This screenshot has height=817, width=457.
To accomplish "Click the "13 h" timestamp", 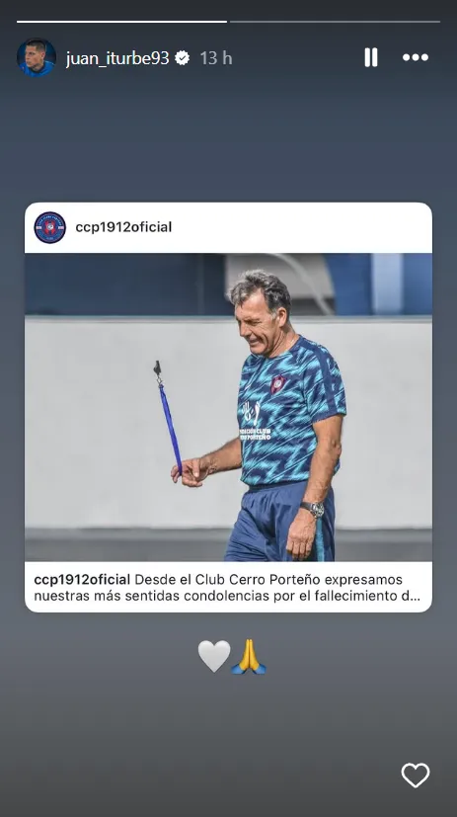I will 216,58.
